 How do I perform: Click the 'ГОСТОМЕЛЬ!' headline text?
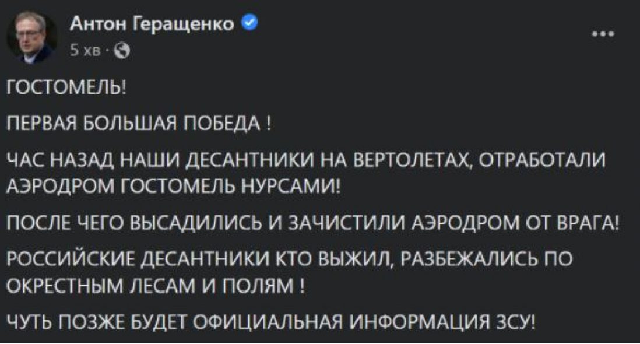pyautogui.click(x=67, y=86)
